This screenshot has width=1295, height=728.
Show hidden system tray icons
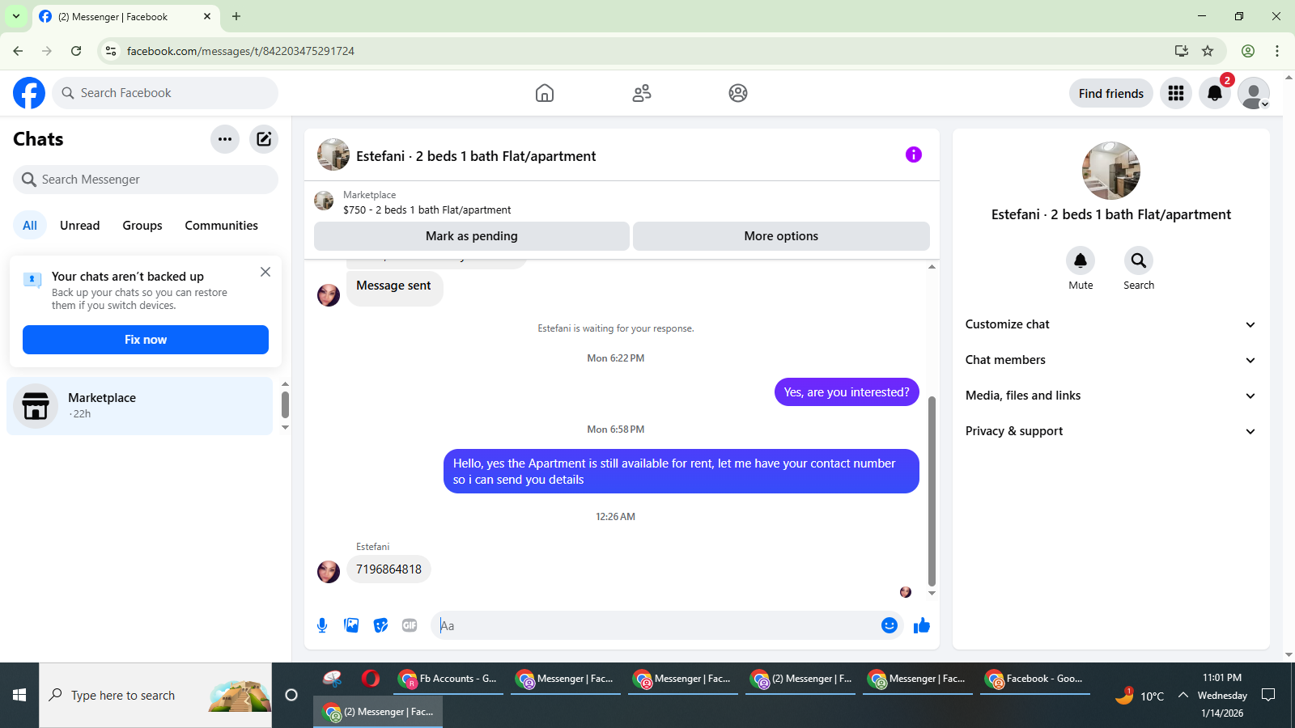click(x=1182, y=695)
